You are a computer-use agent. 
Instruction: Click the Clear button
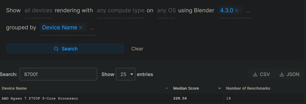pyautogui.click(x=137, y=49)
